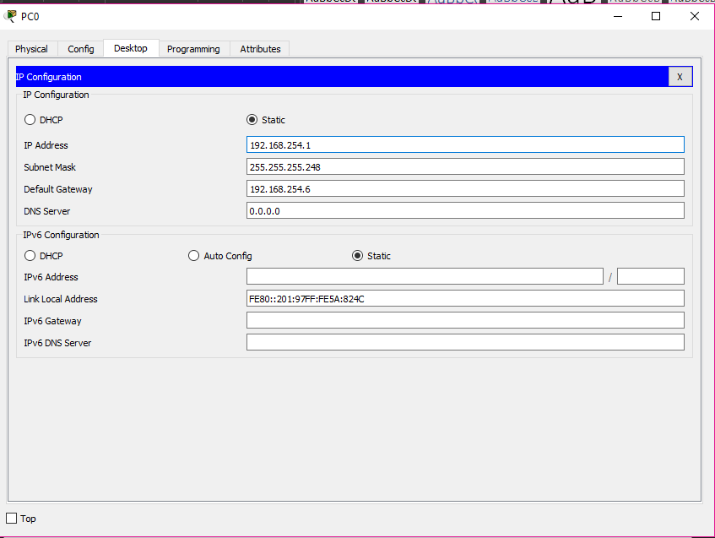Select the Default Gateway field
Screen dimensions: 715x538
(x=464, y=188)
